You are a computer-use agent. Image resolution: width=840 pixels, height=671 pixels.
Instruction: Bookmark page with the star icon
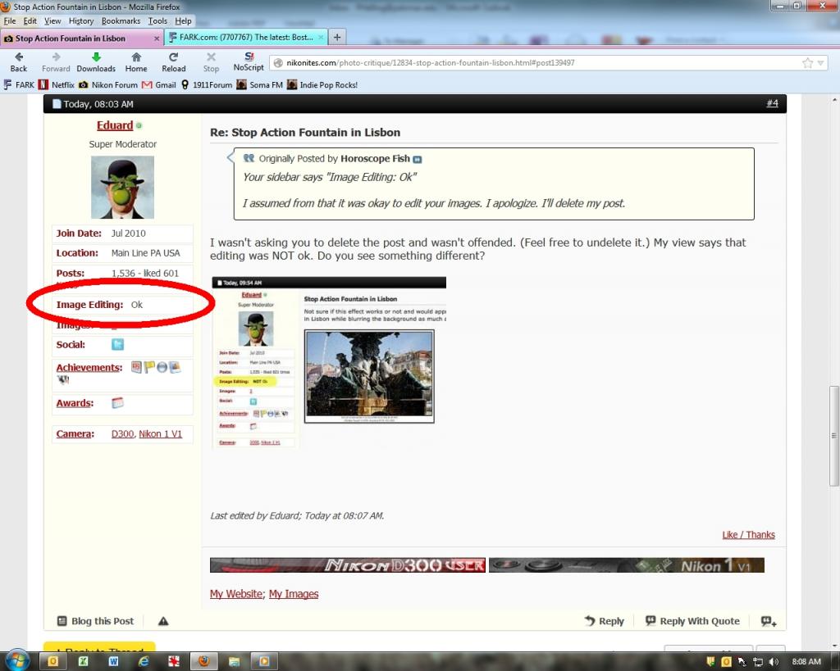click(807, 63)
